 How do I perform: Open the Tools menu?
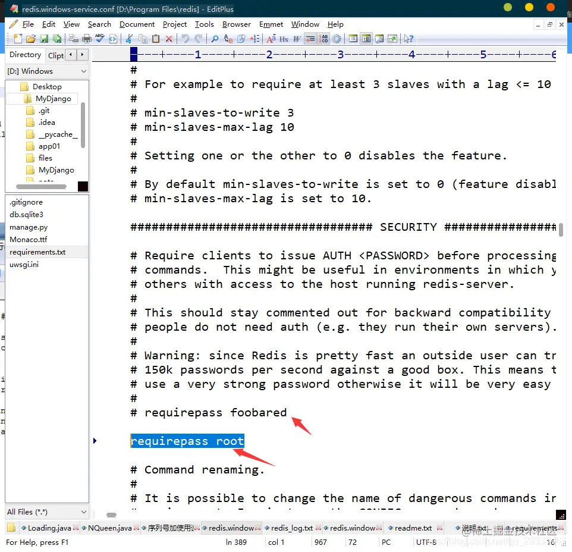tap(205, 24)
